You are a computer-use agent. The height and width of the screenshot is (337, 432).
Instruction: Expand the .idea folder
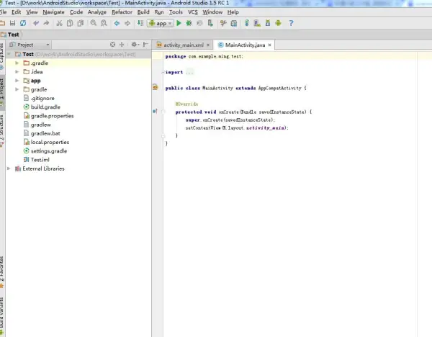click(x=17, y=71)
